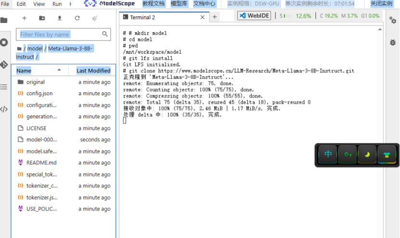Open WebIDE
Screen dimensions: 400x238
254,15
